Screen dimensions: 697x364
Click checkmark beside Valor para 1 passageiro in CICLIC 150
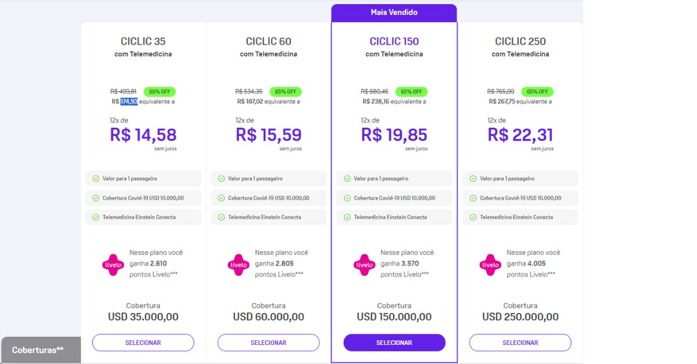click(x=347, y=179)
